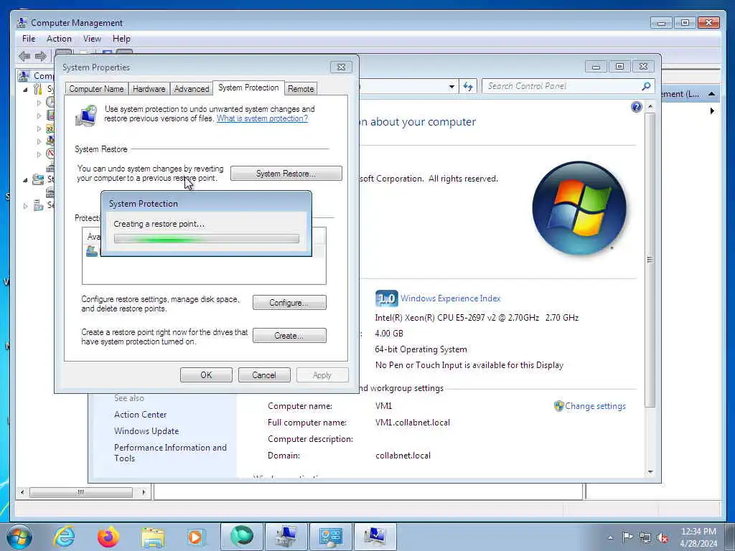Open the Control Panel address bar dropdown
The width and height of the screenshot is (735, 551).
pos(451,87)
